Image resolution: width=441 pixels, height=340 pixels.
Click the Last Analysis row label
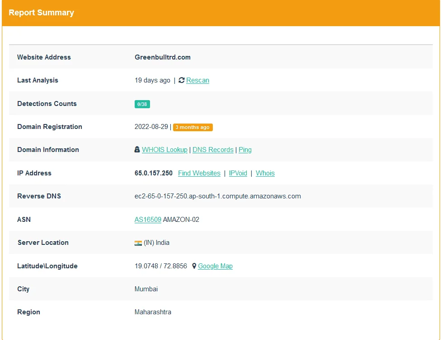(38, 80)
